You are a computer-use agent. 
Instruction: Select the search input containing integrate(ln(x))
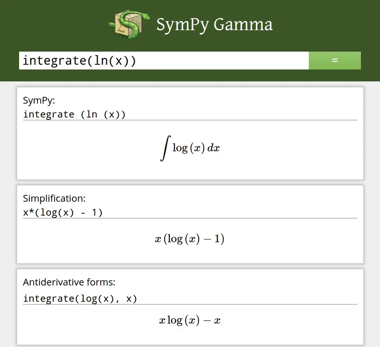(159, 60)
